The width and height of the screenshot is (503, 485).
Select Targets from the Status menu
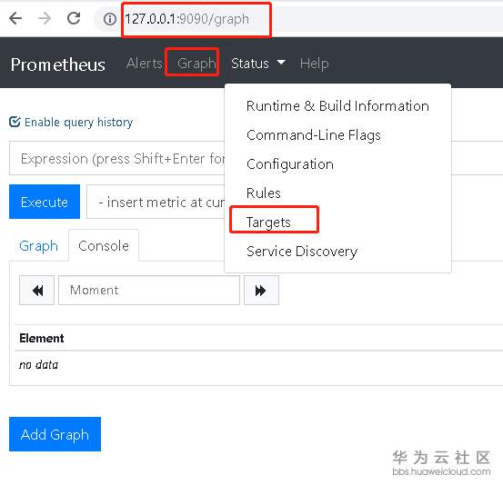coord(268,222)
